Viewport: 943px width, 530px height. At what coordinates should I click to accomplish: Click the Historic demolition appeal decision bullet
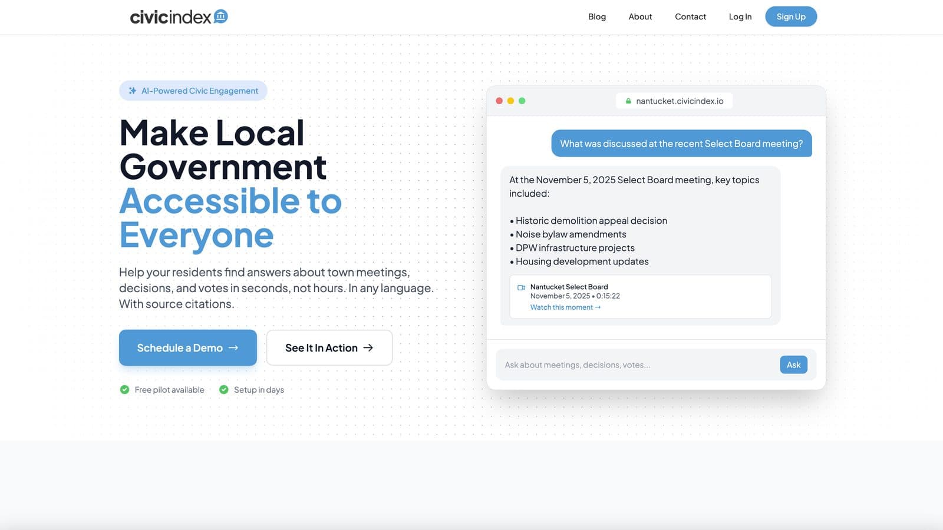588,220
